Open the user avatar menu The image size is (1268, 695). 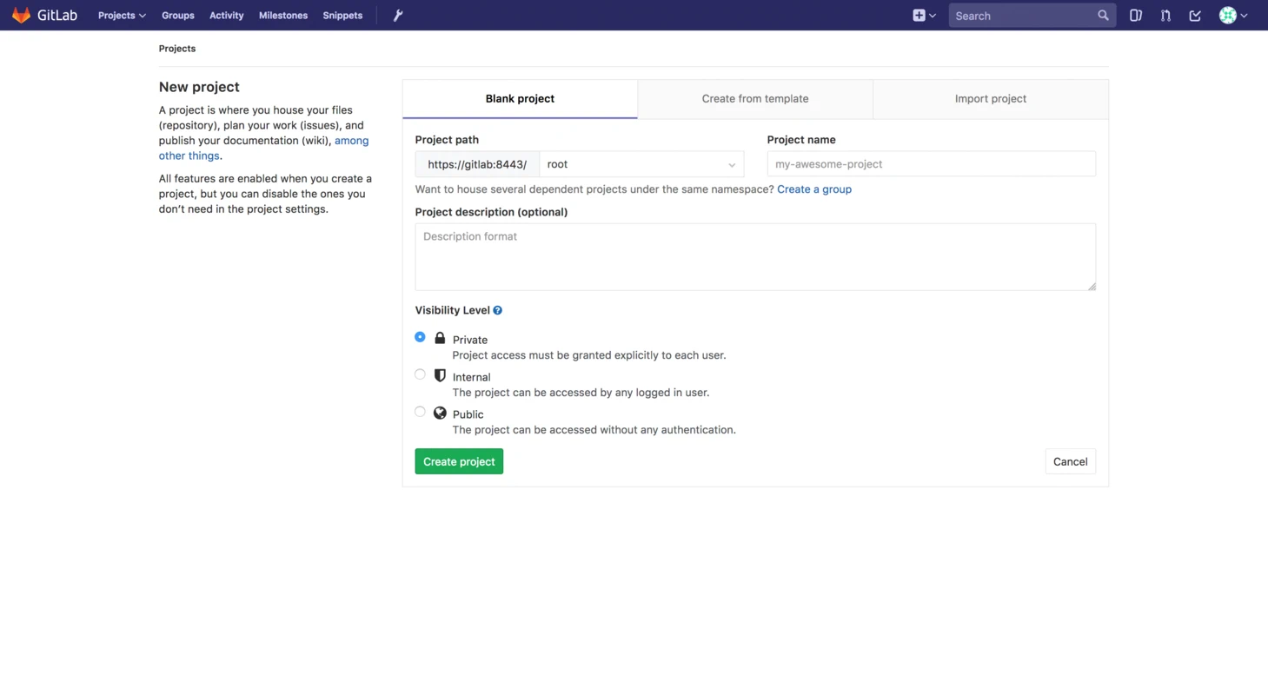(x=1232, y=16)
